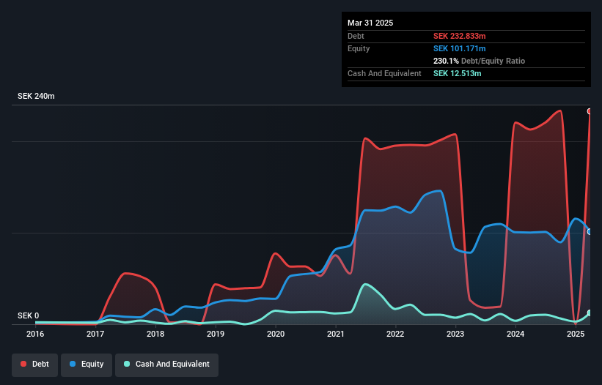Click the 2020 x-axis label
602x385 pixels.
276,334
